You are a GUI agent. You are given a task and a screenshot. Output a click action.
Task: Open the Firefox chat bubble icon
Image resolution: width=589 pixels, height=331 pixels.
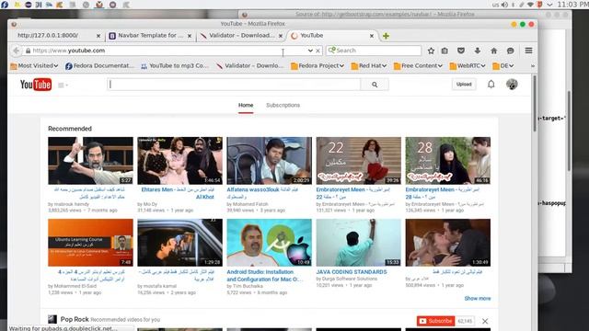510,51
